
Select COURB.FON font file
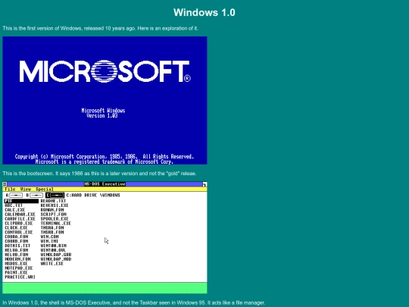[17, 241]
